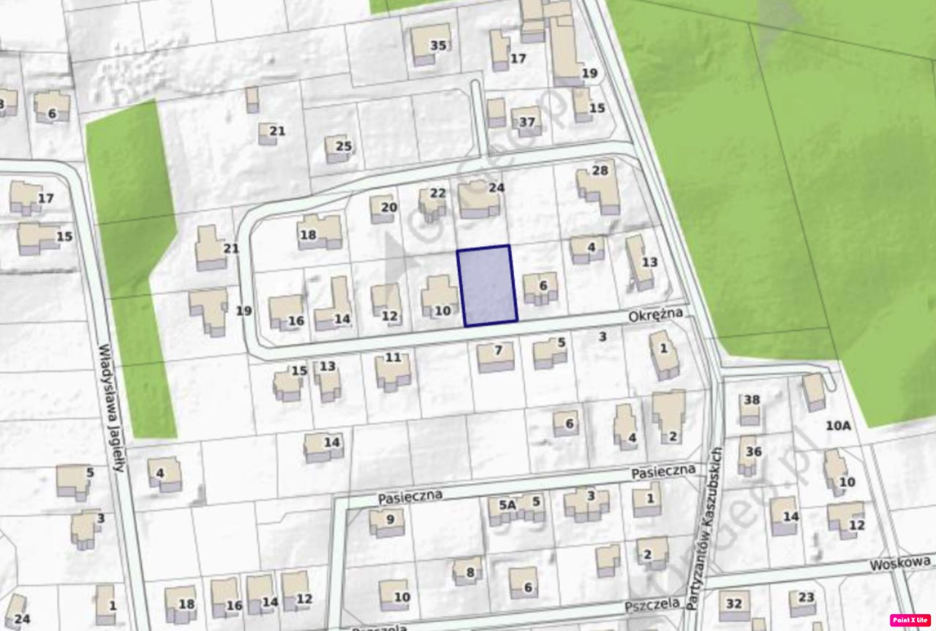Select house number 5A label
936x631 pixels.
tap(507, 505)
